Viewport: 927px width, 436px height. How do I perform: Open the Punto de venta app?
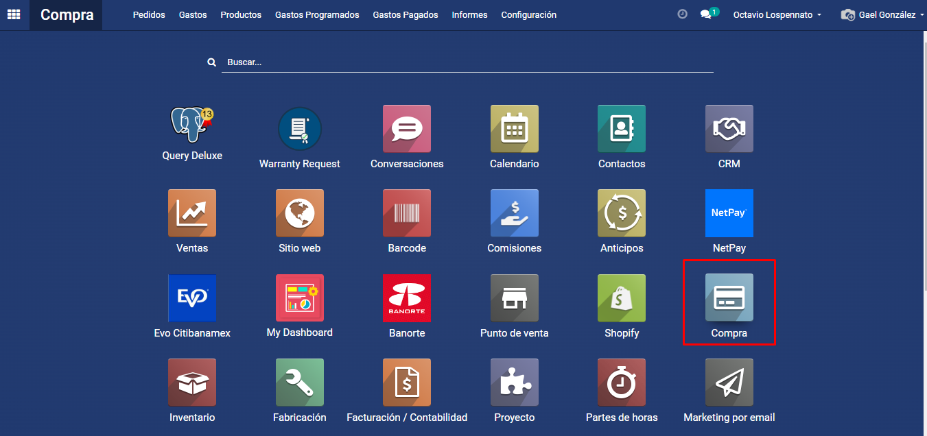coord(515,298)
